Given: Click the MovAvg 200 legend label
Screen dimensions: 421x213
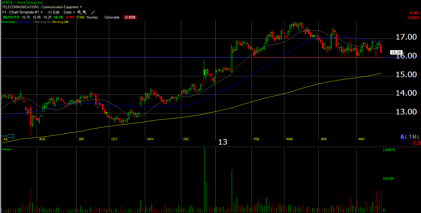Looking at the screenshot, I should (60, 22).
